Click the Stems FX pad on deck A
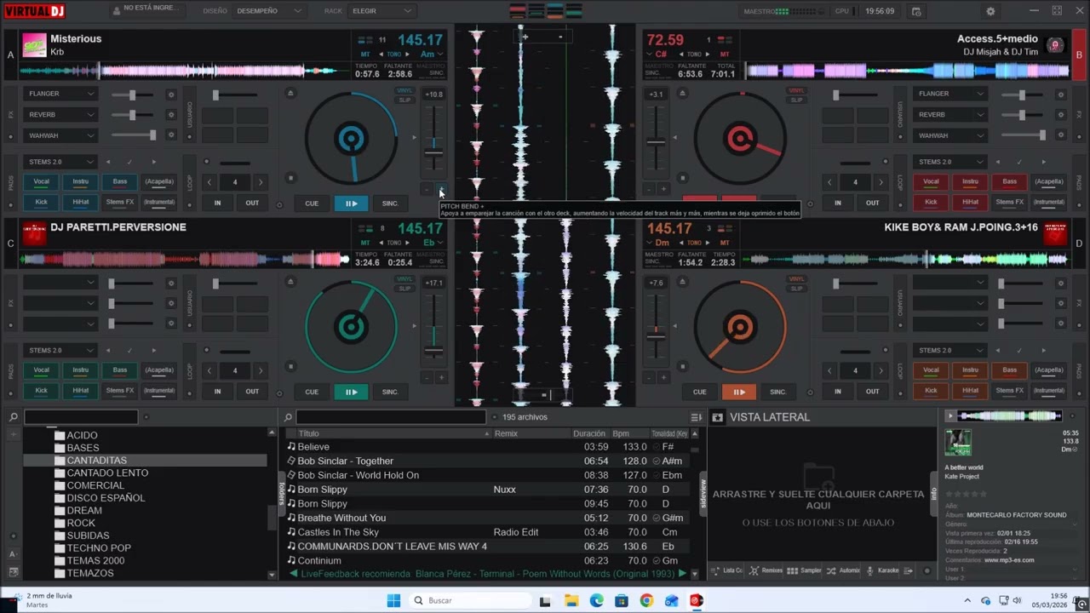Image resolution: width=1090 pixels, height=613 pixels. 119,202
